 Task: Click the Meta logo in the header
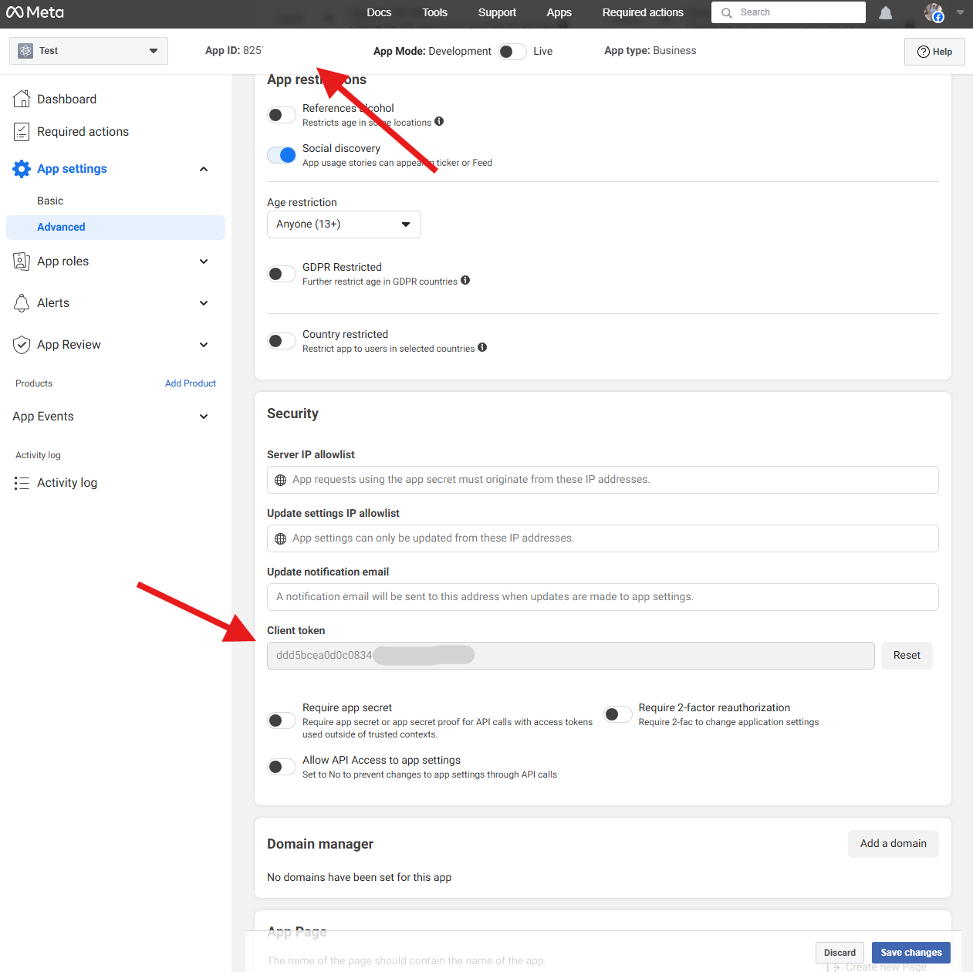[35, 12]
